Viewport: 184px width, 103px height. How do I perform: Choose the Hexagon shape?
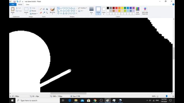[x=66, y=11]
